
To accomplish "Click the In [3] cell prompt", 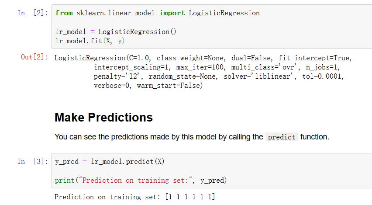I will point(33,162).
